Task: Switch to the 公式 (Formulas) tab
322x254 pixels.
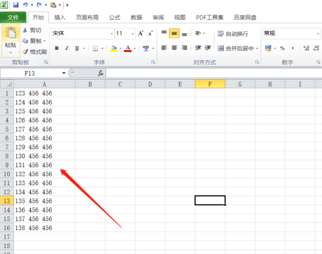Action: (x=114, y=18)
